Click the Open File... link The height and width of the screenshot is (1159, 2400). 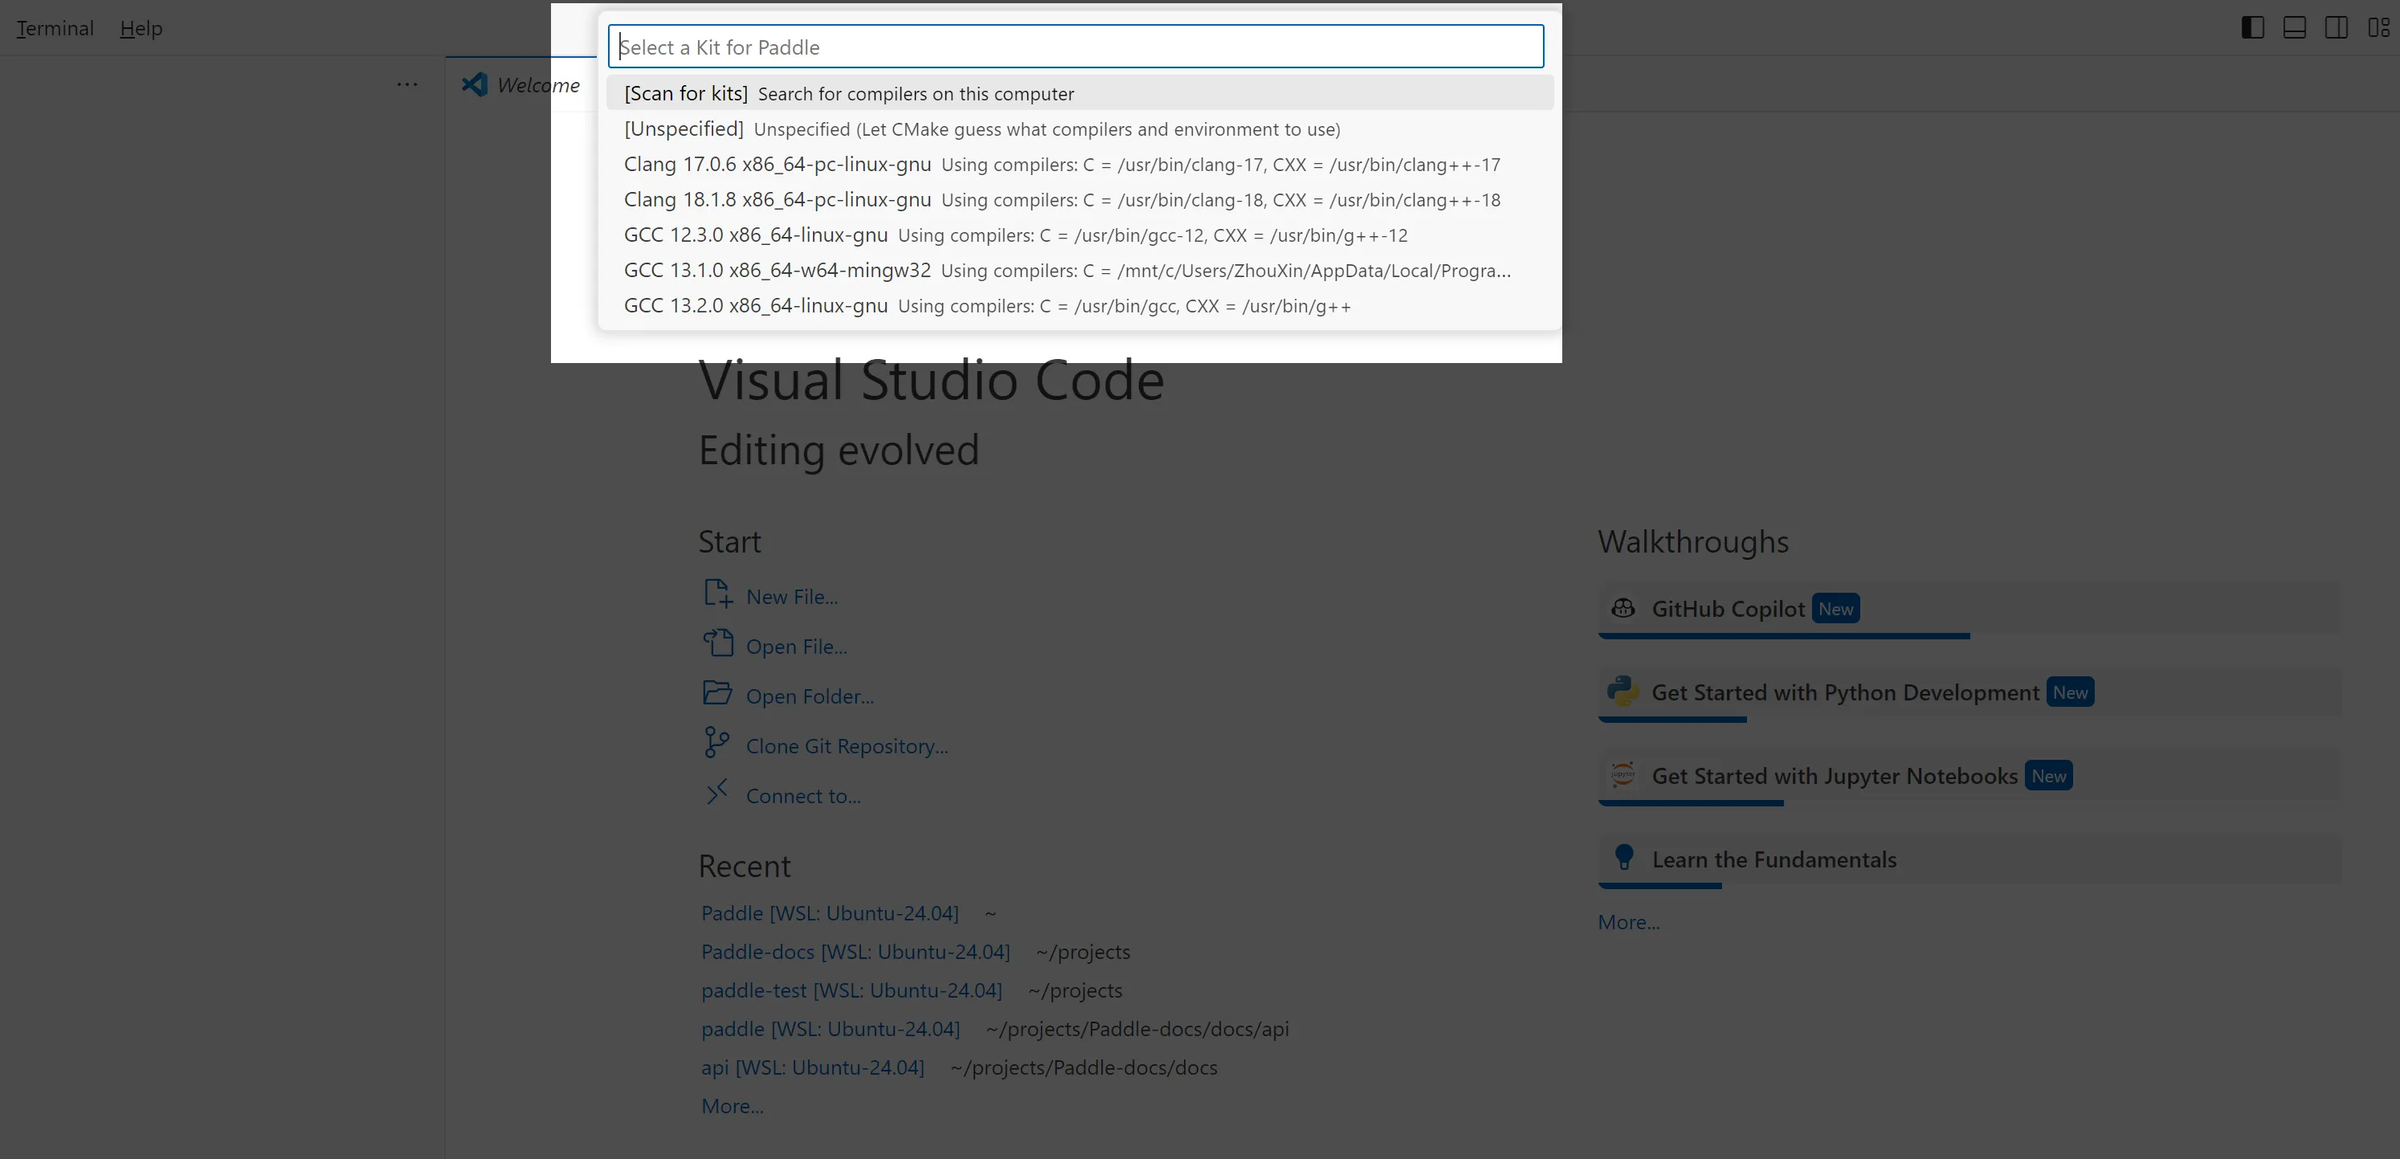(797, 647)
